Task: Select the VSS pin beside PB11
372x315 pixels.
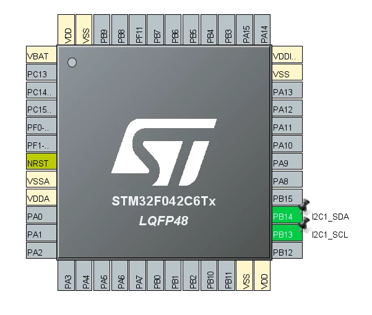Action: pos(244,275)
